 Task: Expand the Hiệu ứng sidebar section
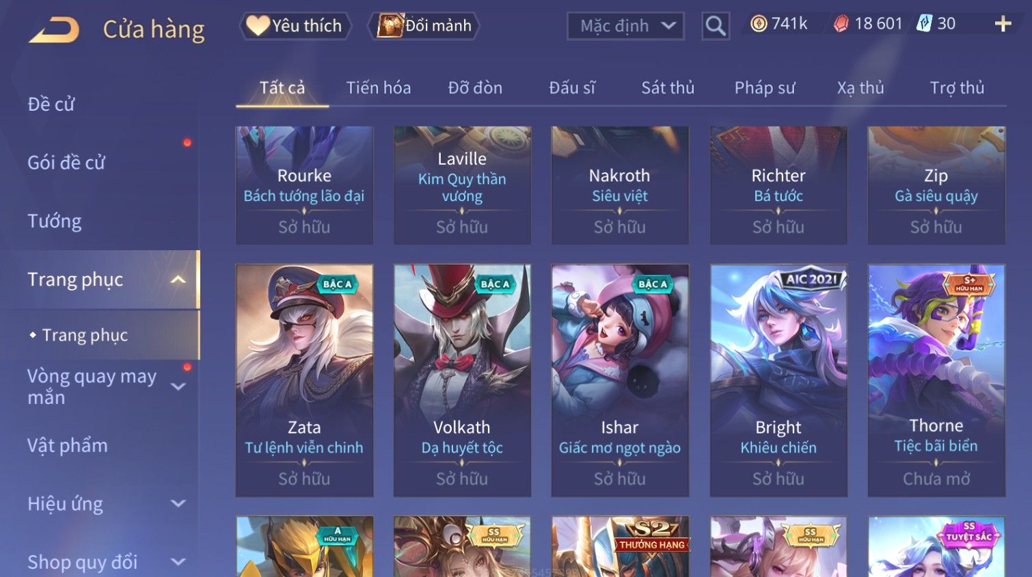point(178,504)
